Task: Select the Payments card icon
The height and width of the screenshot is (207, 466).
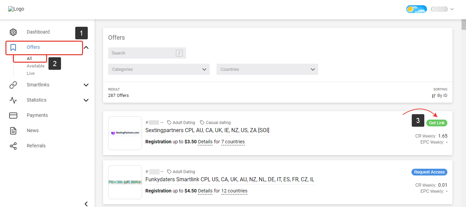Action: coord(13,115)
